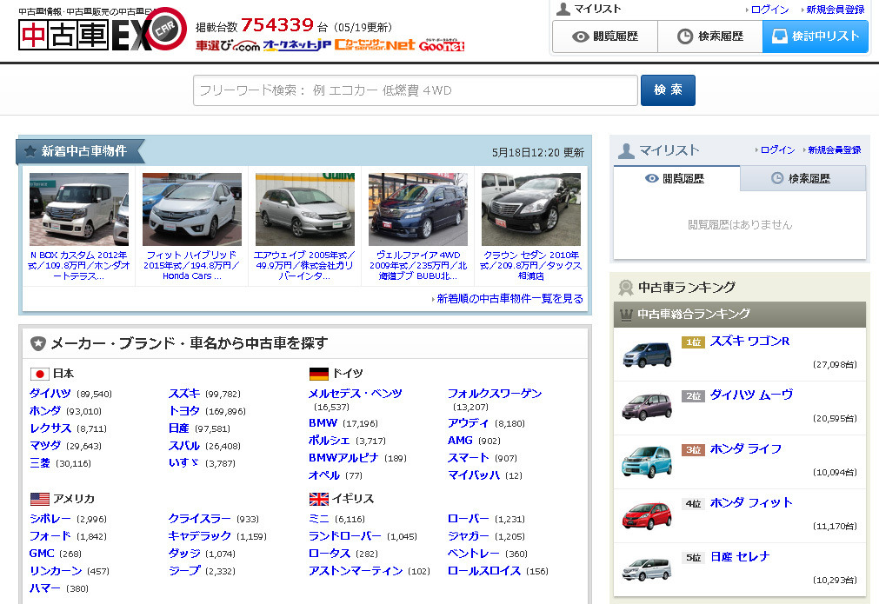Open ranking 3位 ホンダ ライフ

[x=746, y=448]
